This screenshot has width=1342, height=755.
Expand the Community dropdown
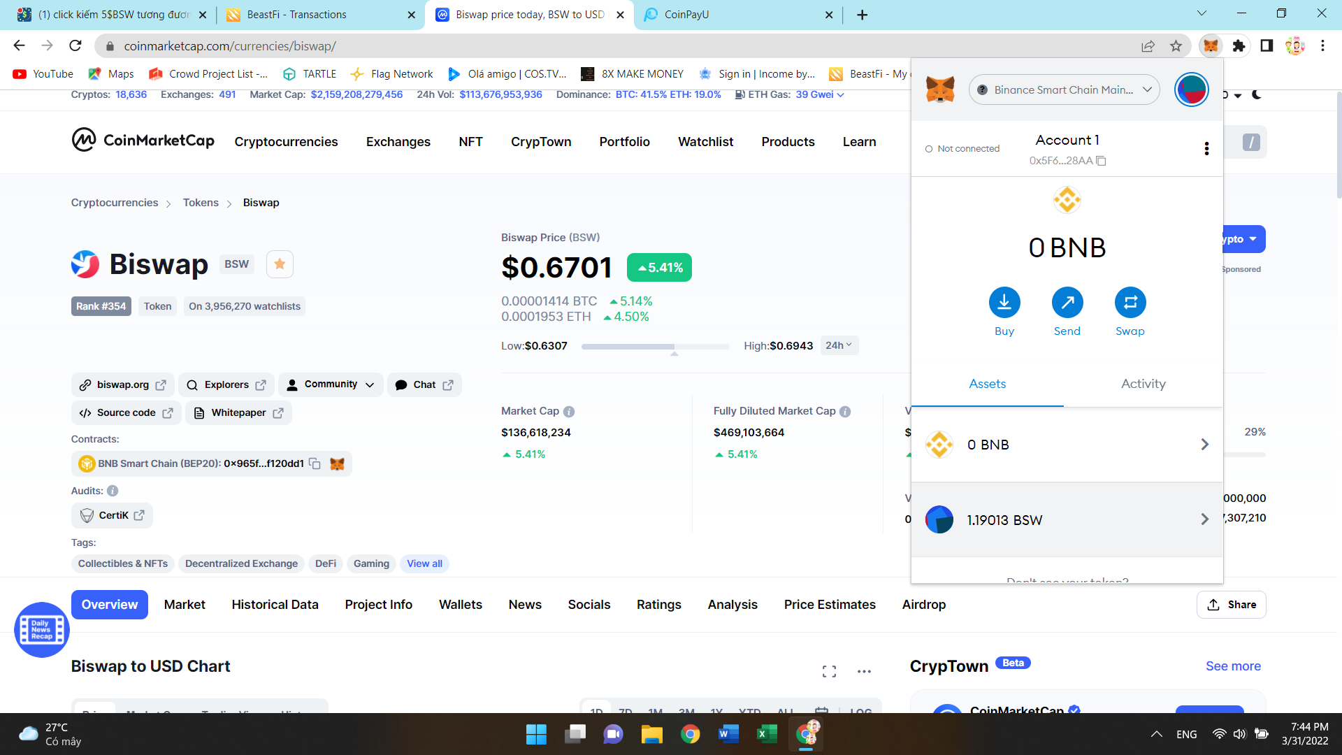point(331,384)
